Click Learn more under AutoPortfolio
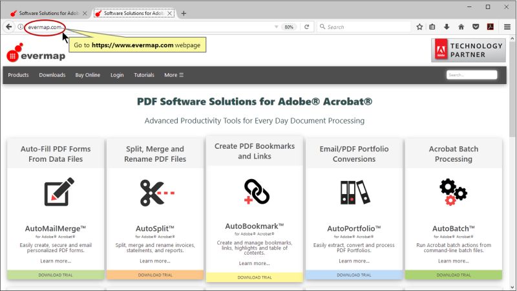The height and width of the screenshot is (291, 517). [354, 261]
